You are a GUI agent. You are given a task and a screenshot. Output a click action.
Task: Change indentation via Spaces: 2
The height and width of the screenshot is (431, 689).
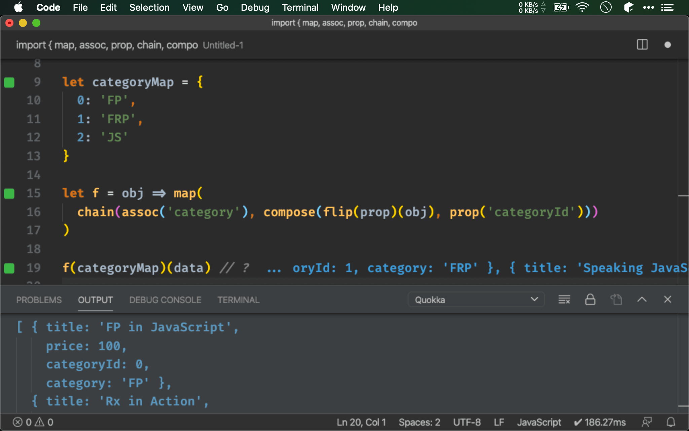coord(420,422)
